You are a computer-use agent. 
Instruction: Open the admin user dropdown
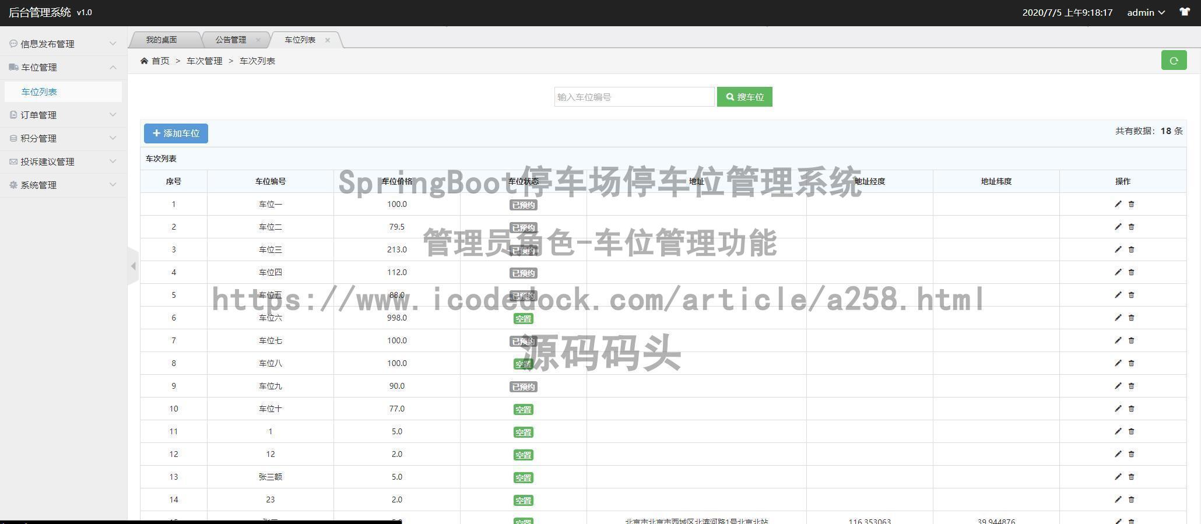coord(1145,12)
